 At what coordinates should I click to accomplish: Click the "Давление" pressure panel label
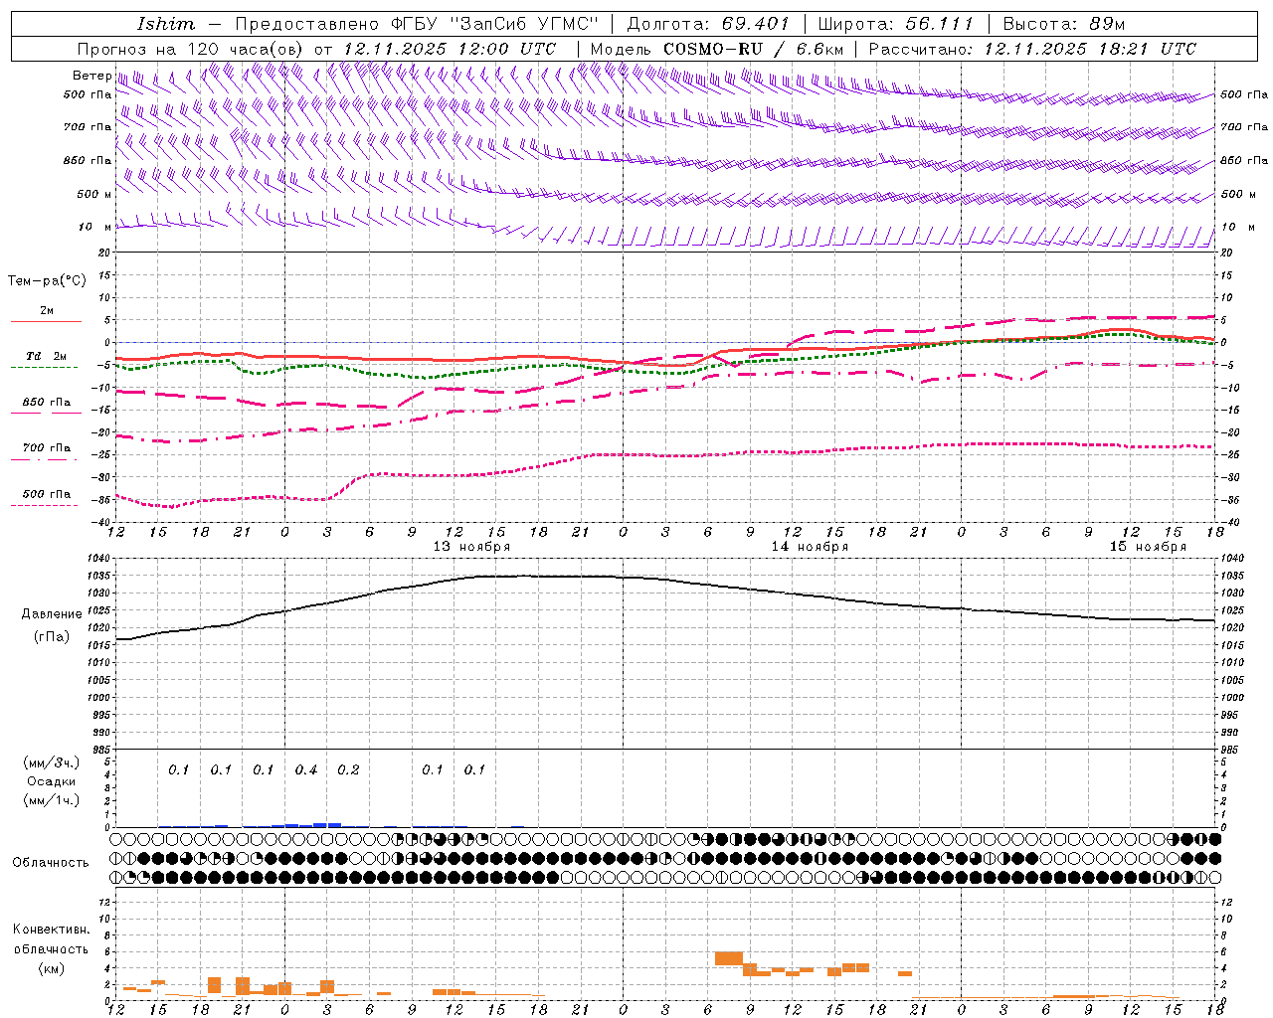pos(52,613)
